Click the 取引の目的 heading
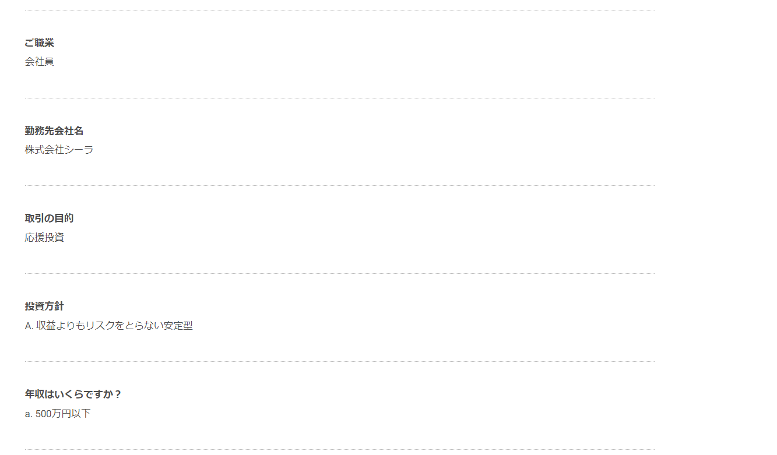Viewport: 777px width, 455px height. (50, 218)
